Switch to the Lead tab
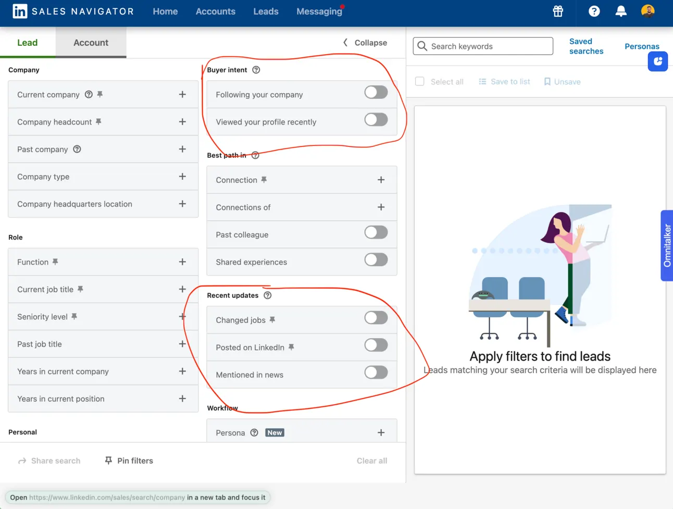673x509 pixels. point(28,43)
